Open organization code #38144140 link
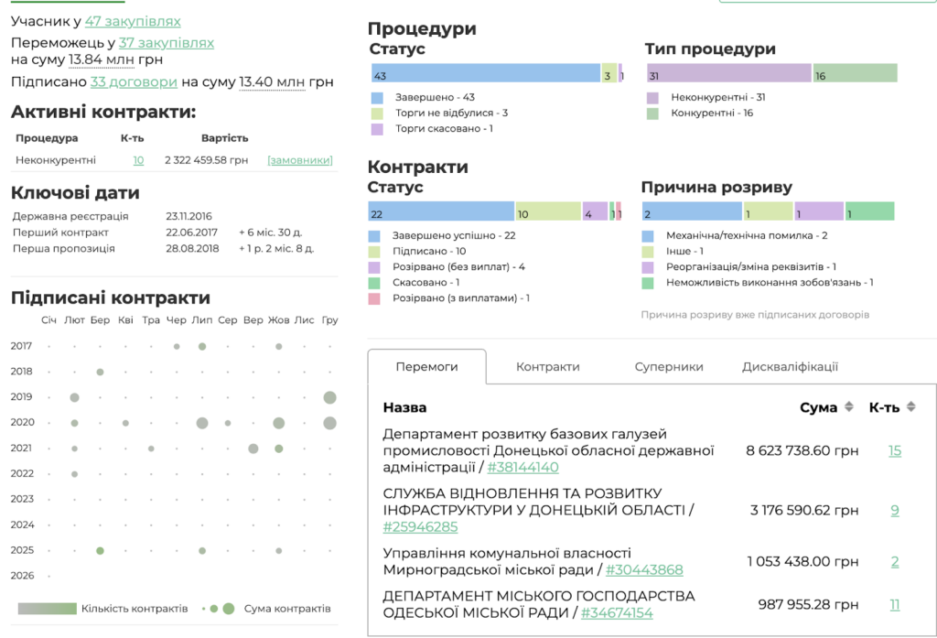Screen dimensions: 937x638 pyautogui.click(x=522, y=467)
